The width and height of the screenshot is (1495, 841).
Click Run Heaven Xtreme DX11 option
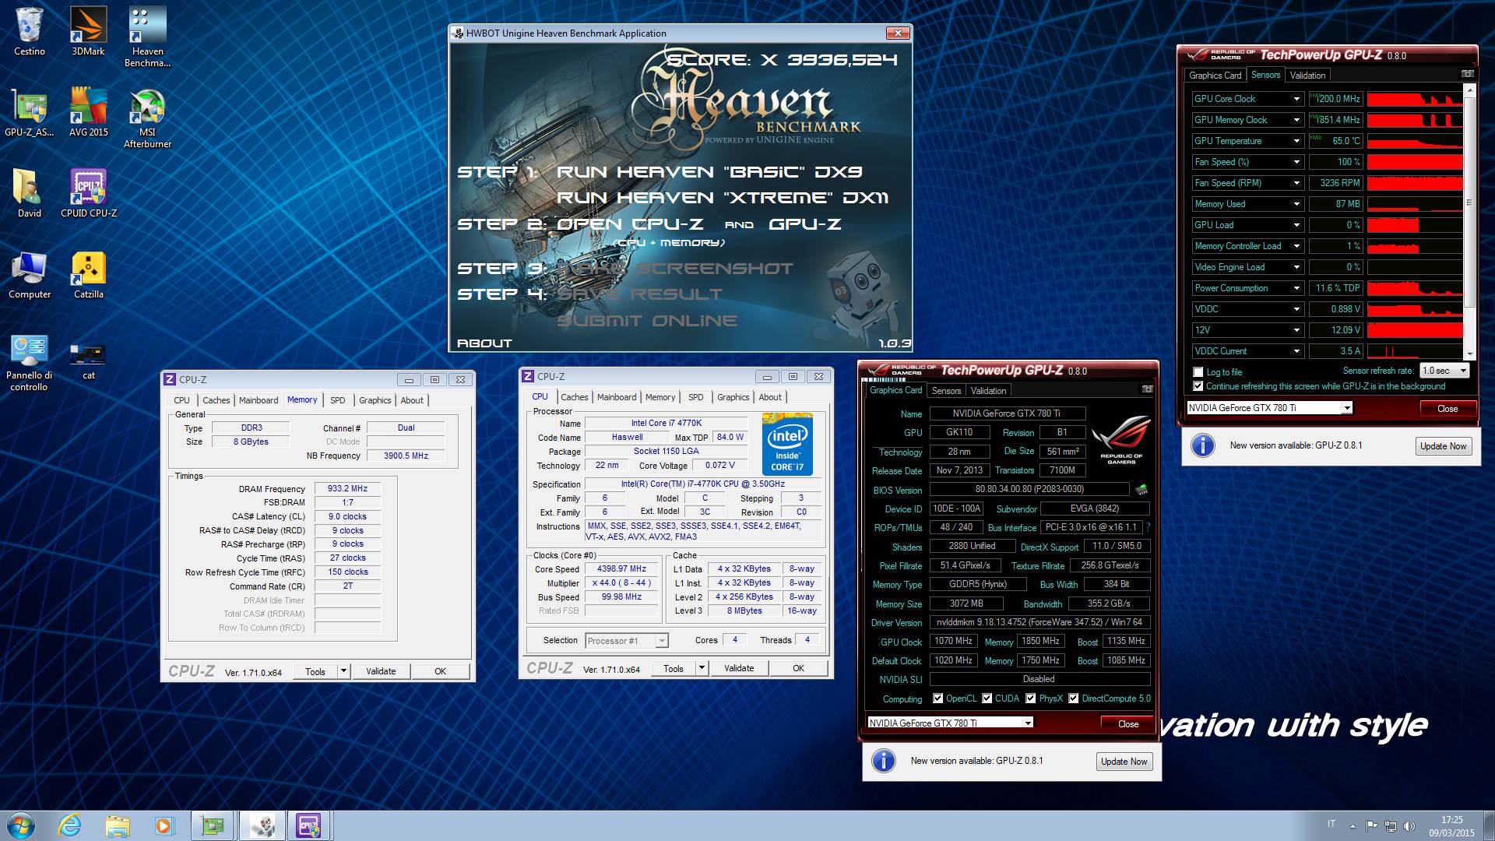(x=723, y=198)
